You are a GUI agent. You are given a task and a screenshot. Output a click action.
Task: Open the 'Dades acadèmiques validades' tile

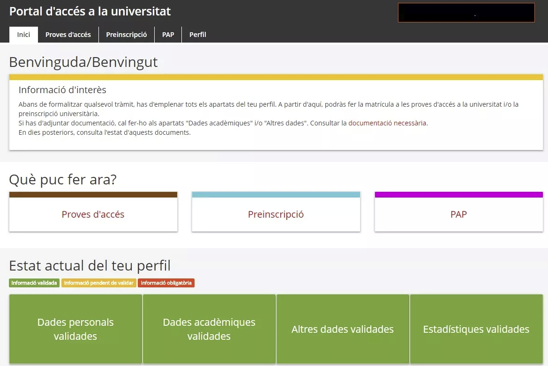(209, 329)
